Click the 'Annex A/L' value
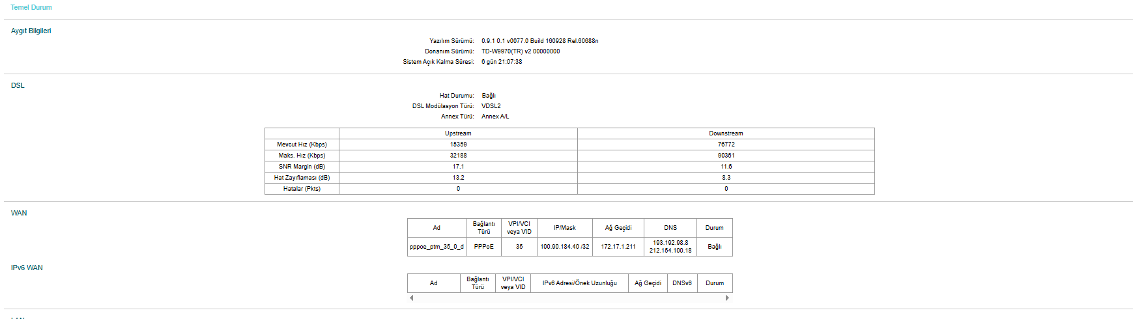Screen dimensions: 1133x319 [495, 117]
